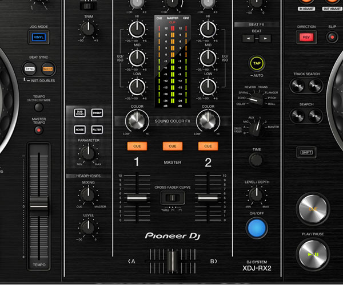Enable headphone CUE for channel 2
The width and height of the screenshot is (343, 285).
[x=208, y=146]
